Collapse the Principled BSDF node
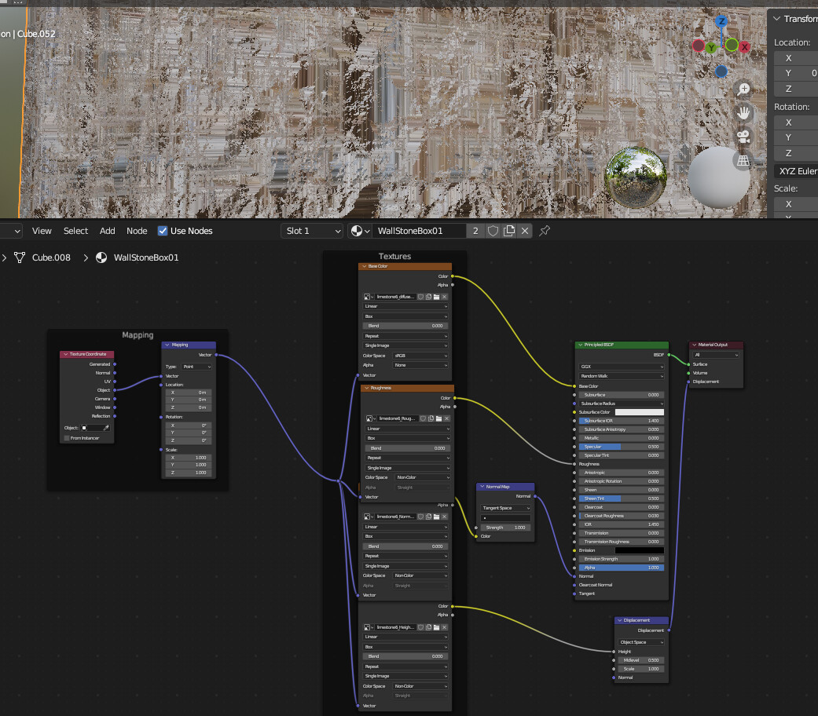Screen dimensions: 818x716 tap(580, 345)
